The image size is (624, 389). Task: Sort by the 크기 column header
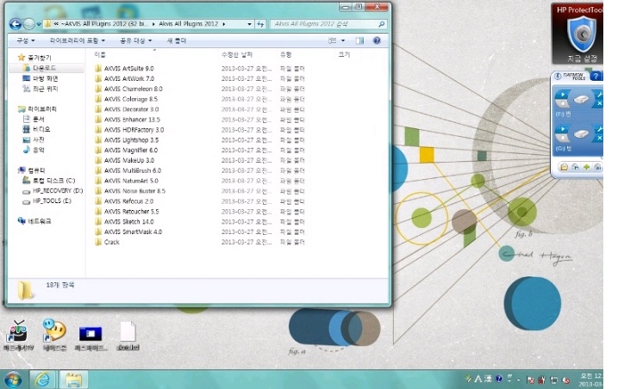click(x=344, y=55)
